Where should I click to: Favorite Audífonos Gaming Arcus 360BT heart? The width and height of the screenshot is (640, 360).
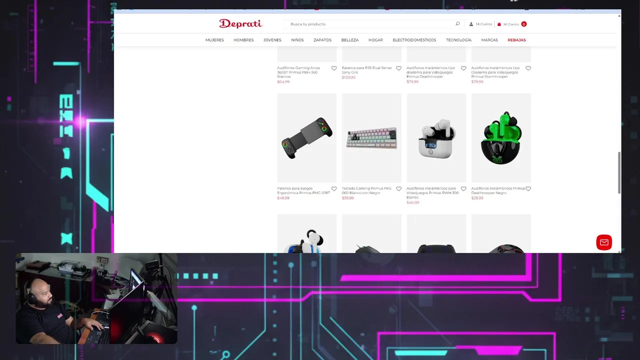[x=334, y=68]
